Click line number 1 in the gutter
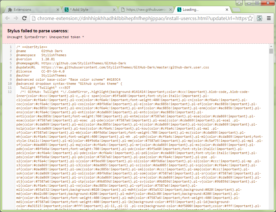This screenshot has width=276, height=212. [x=11, y=47]
